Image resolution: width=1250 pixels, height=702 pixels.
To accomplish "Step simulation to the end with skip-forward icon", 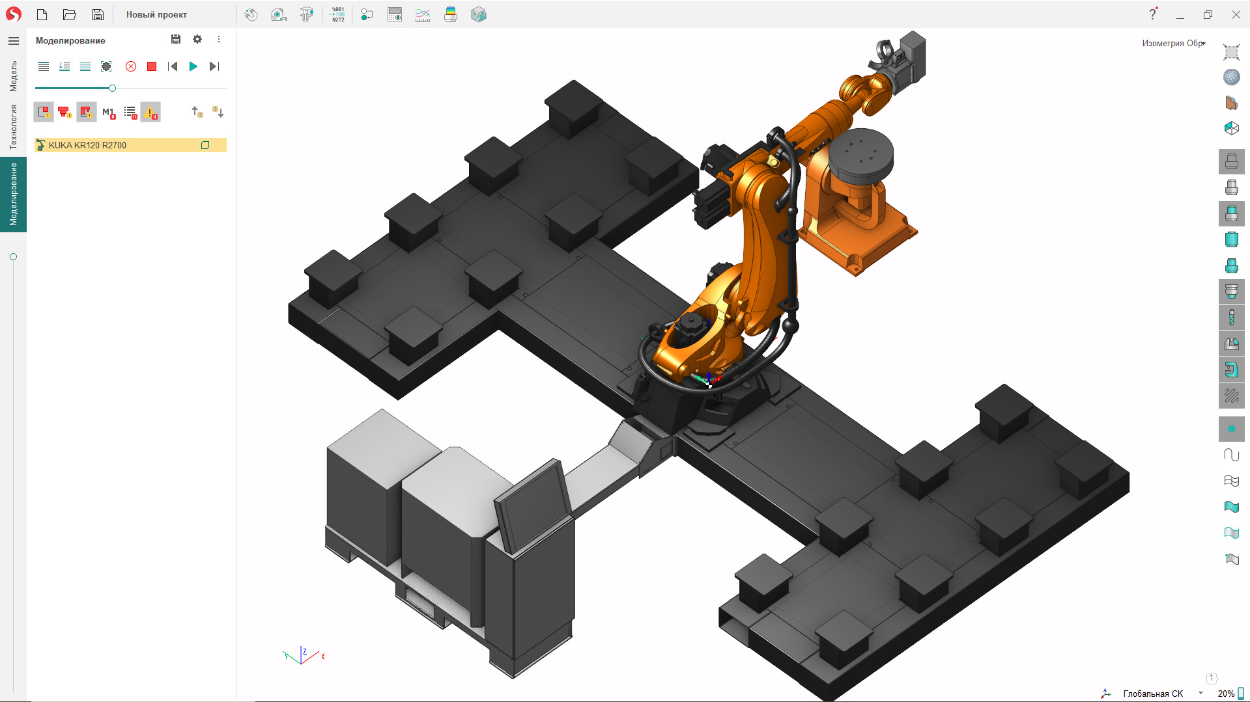I will [214, 66].
